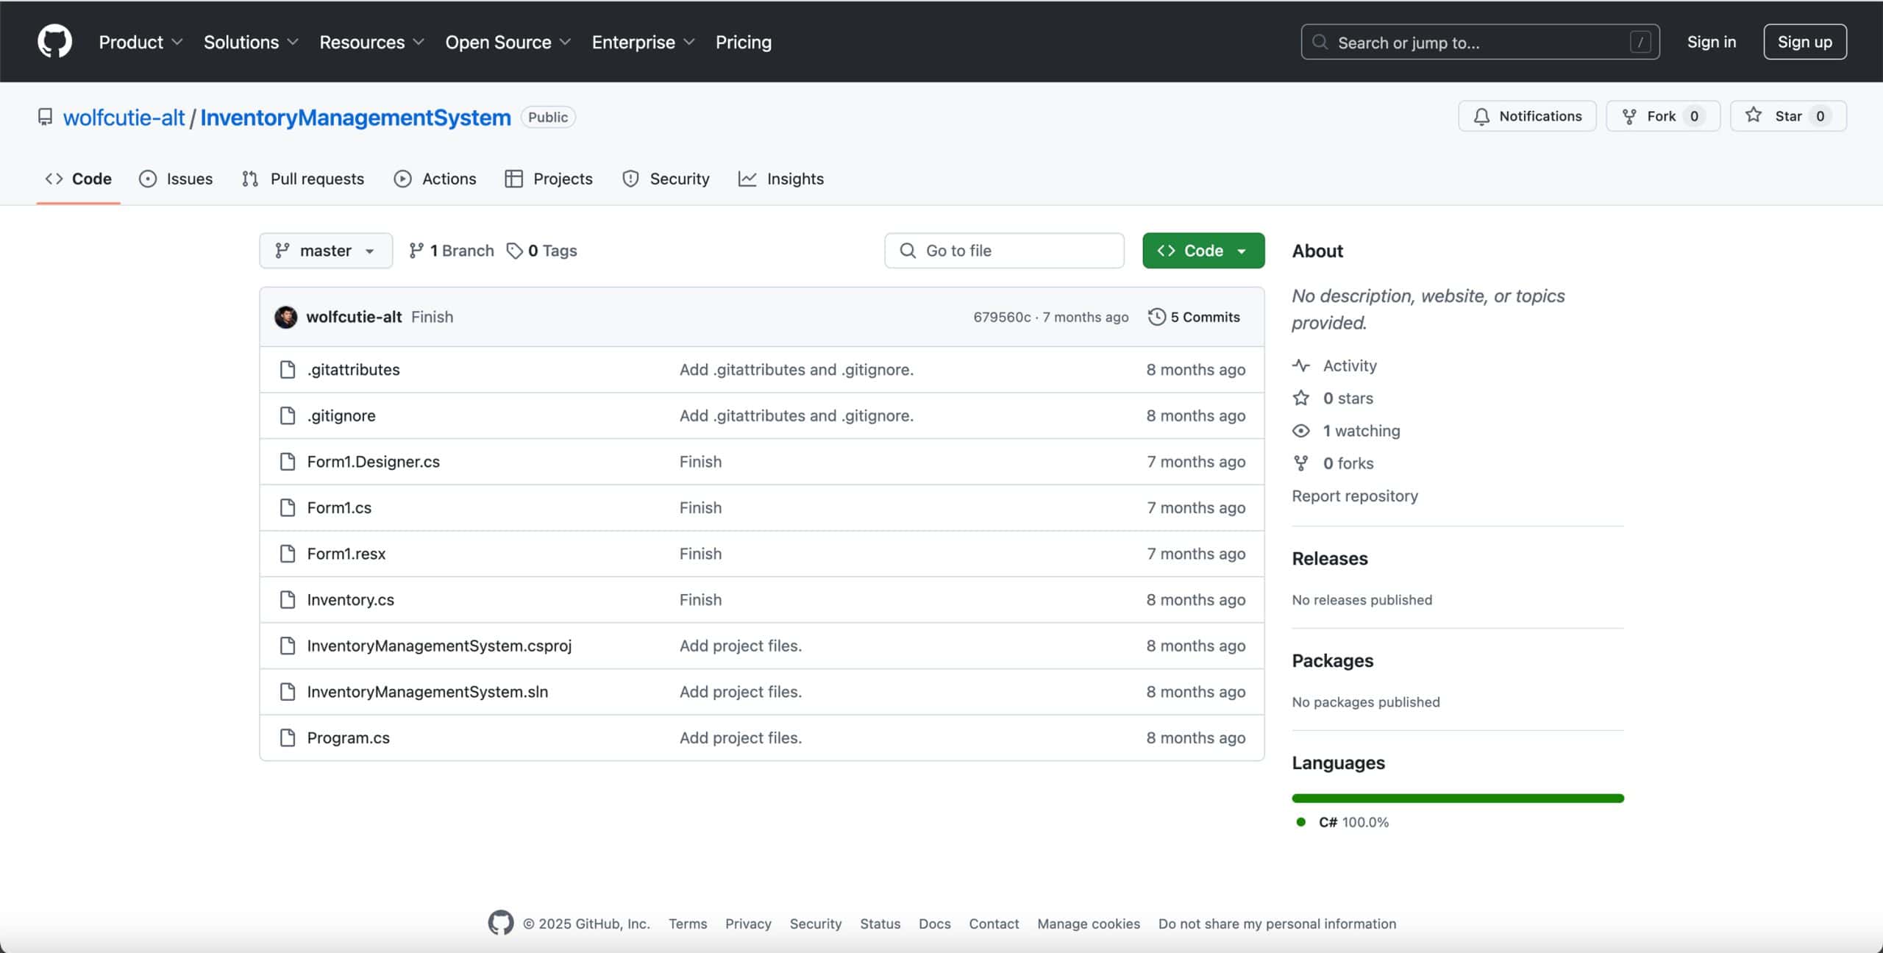Click the green C# language bar

pyautogui.click(x=1458, y=798)
